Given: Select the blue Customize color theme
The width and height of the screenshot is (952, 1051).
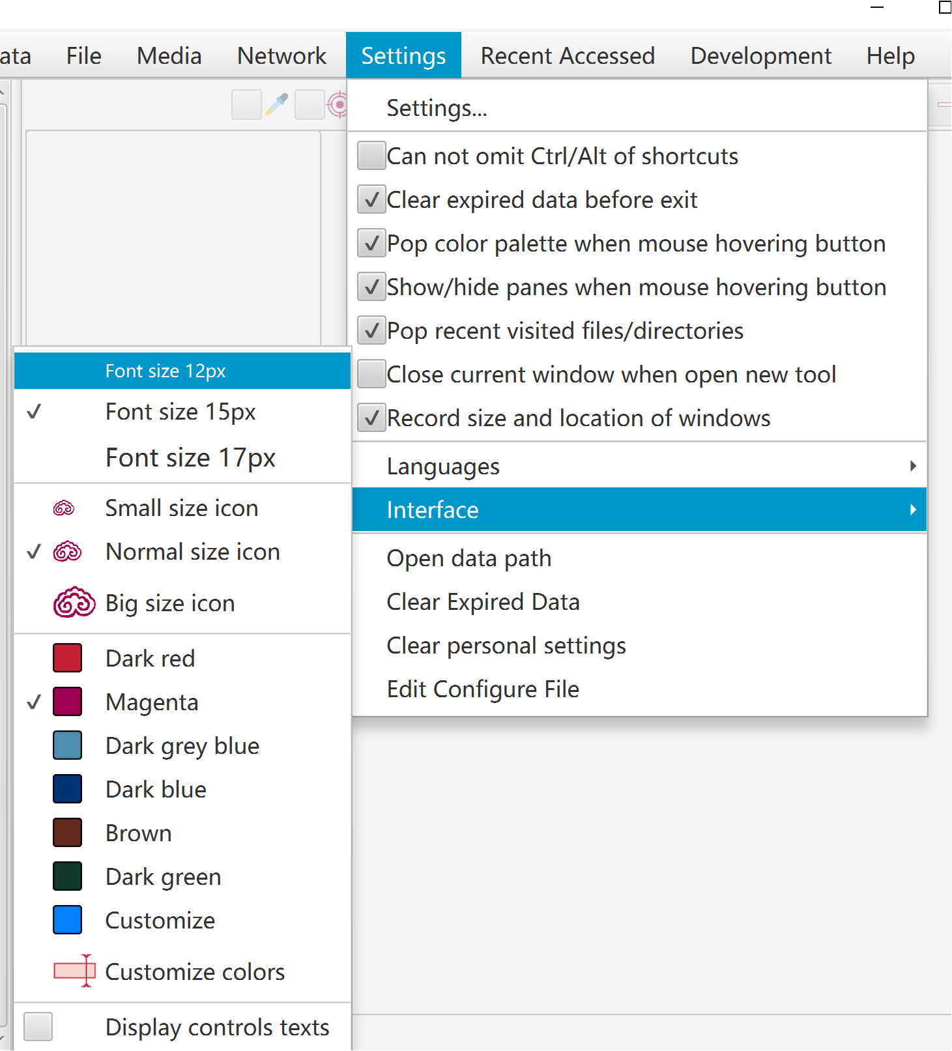Looking at the screenshot, I should 160,920.
